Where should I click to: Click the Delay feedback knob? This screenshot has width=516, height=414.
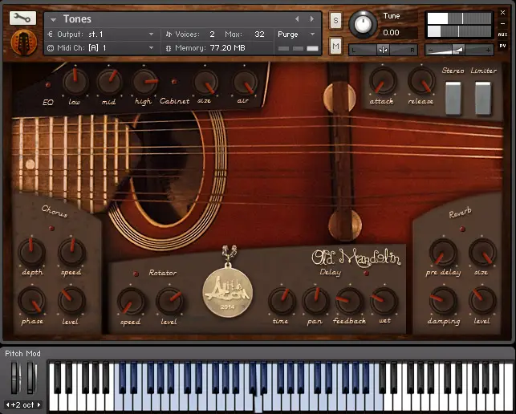coord(349,301)
